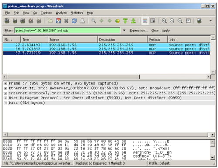Sort packets by the Info column
The width and height of the screenshot is (218, 168).
point(189,39)
